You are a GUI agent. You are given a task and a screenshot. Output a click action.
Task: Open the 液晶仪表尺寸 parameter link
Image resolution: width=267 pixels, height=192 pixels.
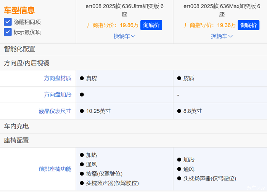(x=55, y=111)
